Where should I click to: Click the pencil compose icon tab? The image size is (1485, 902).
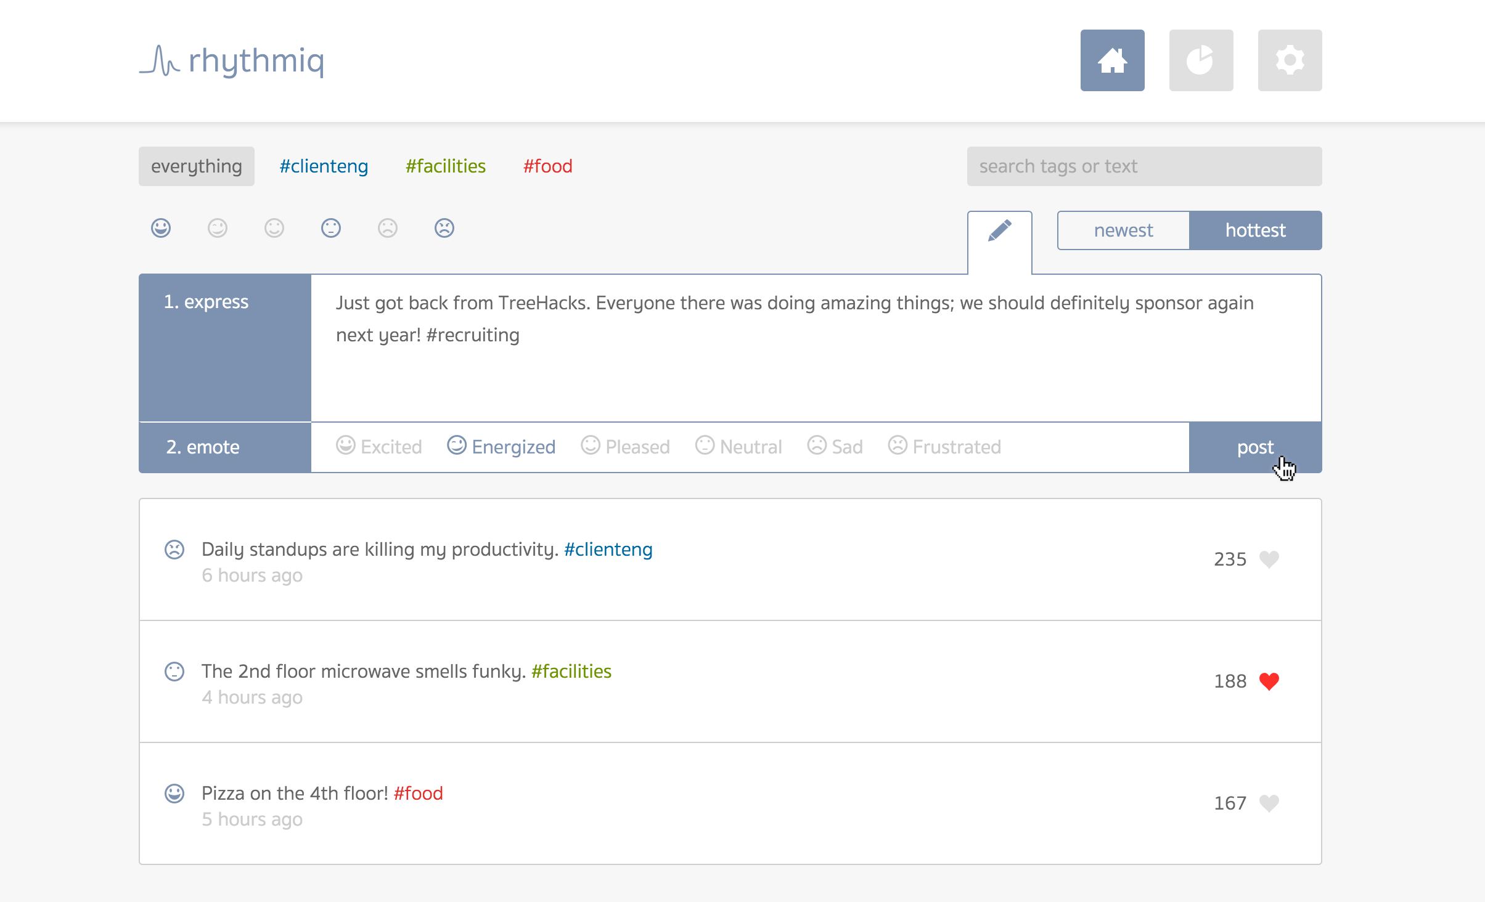coord(999,231)
